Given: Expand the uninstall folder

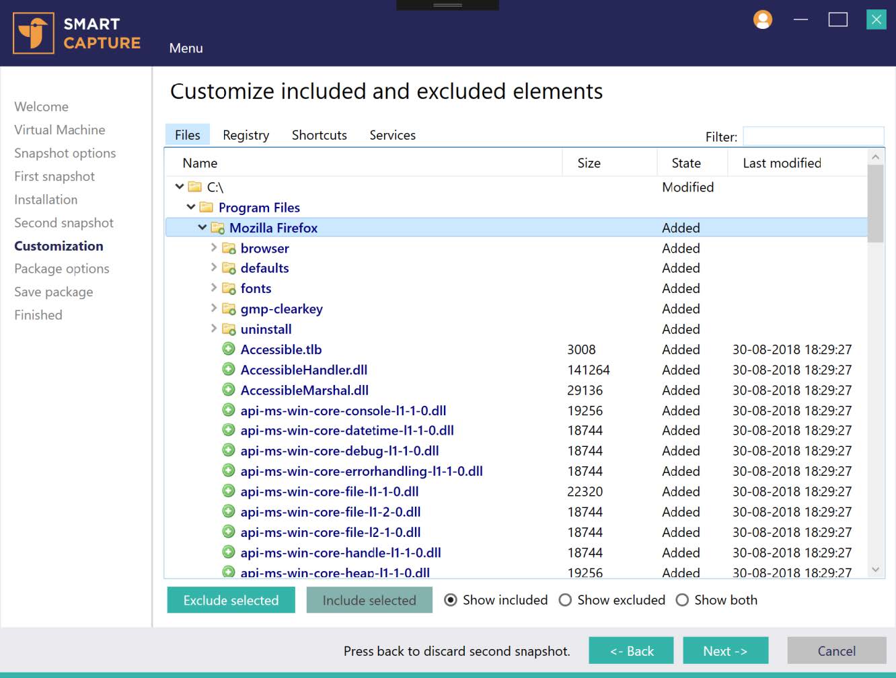Looking at the screenshot, I should 214,329.
